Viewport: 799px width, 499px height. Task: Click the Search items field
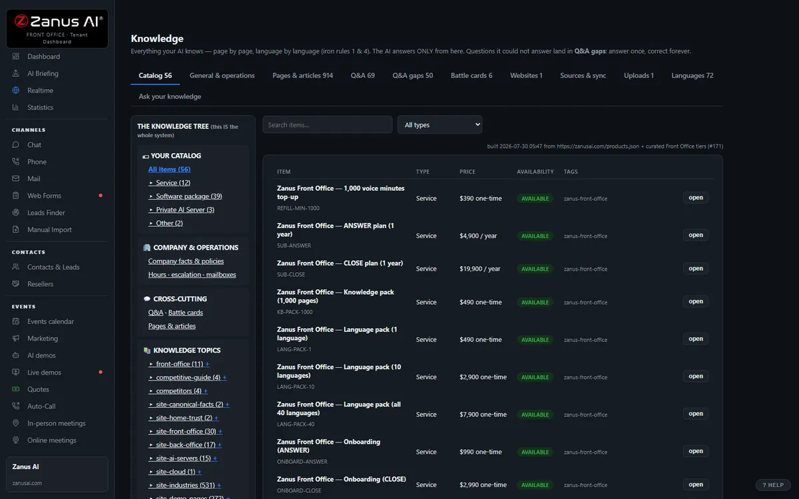pos(327,124)
